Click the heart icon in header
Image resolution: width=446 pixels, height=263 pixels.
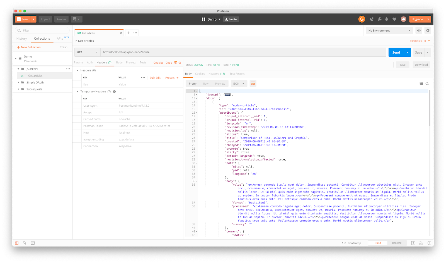394,19
